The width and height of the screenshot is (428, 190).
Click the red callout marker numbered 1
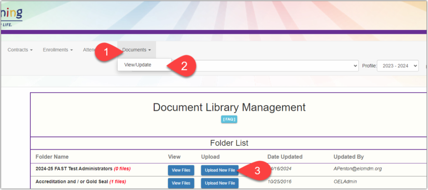click(x=106, y=52)
